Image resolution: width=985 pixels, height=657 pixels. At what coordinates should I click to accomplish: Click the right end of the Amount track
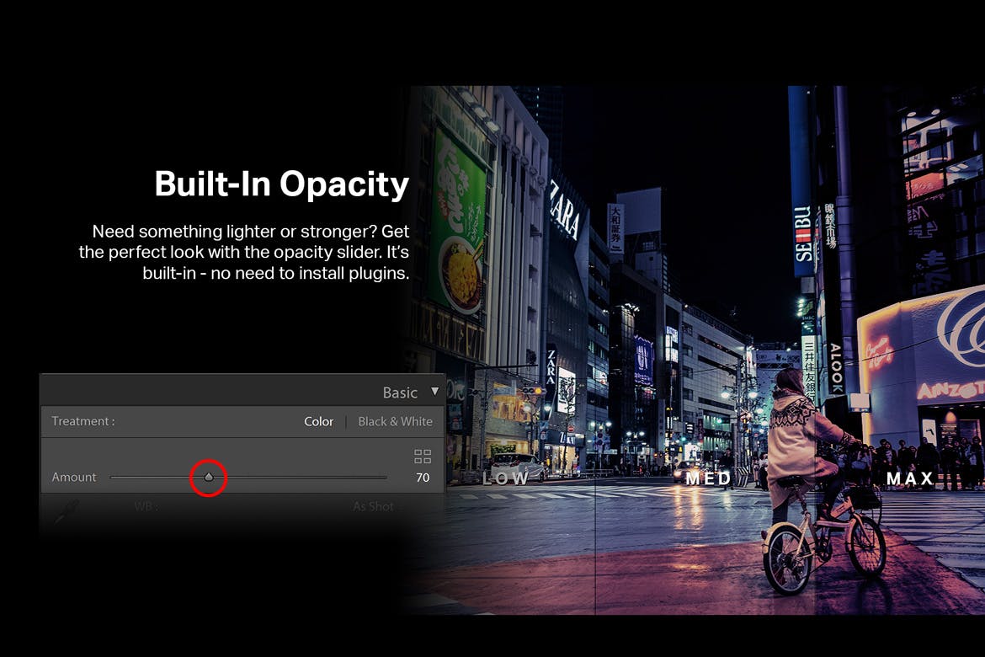(x=384, y=478)
